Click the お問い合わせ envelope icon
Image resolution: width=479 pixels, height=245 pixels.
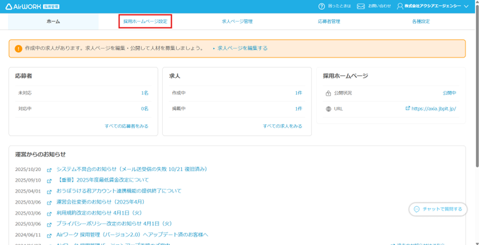coord(361,6)
